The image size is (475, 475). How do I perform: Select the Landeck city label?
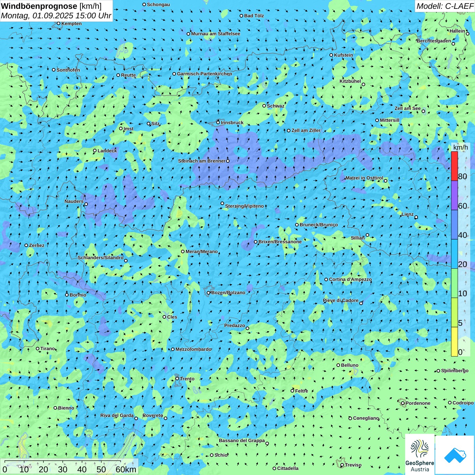click(x=107, y=150)
